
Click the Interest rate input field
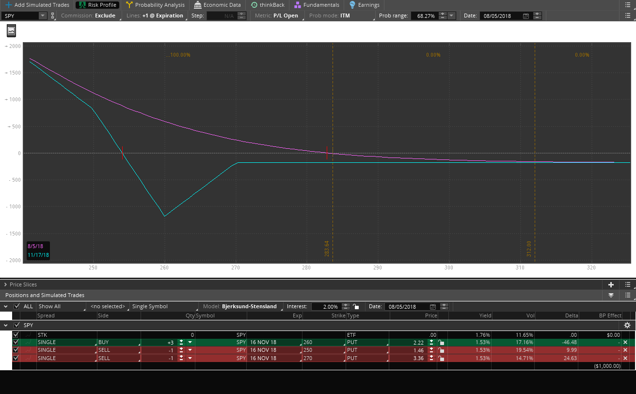click(325, 306)
